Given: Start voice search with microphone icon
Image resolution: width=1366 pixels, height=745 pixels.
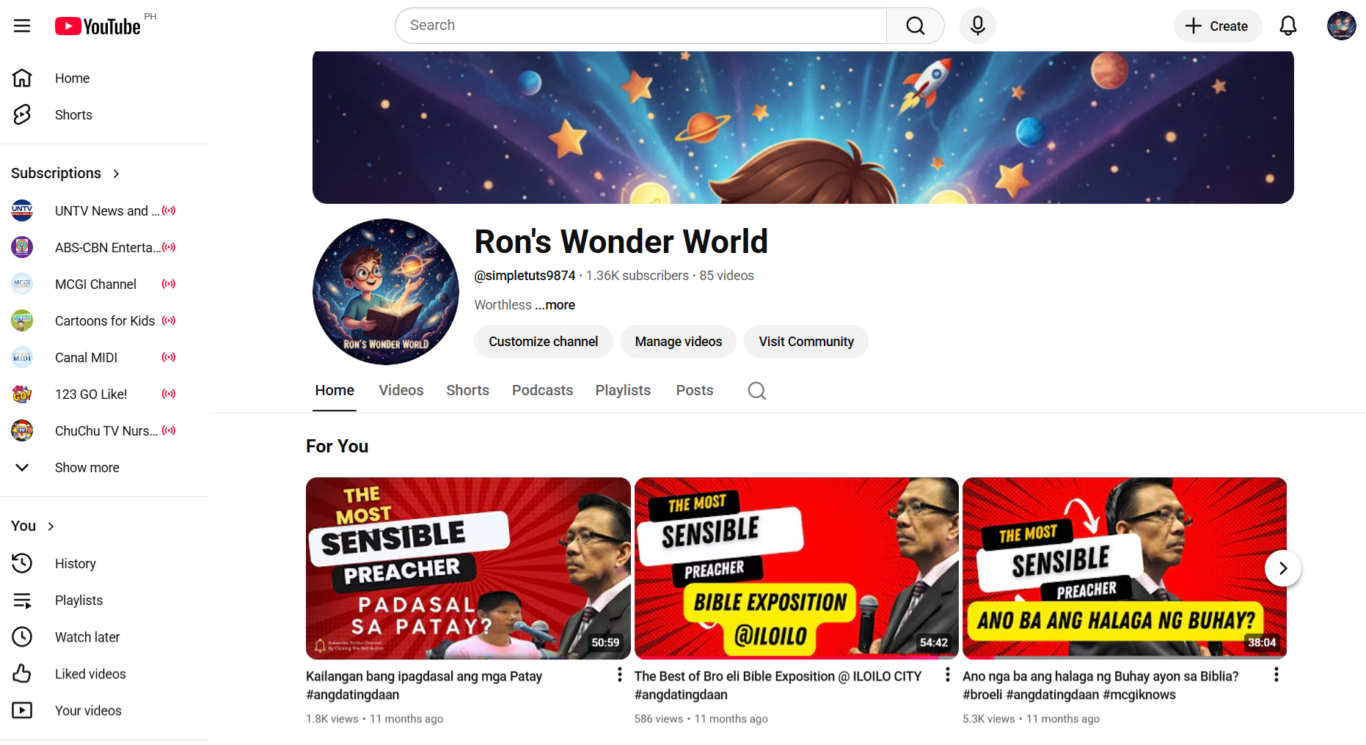Looking at the screenshot, I should click(977, 26).
